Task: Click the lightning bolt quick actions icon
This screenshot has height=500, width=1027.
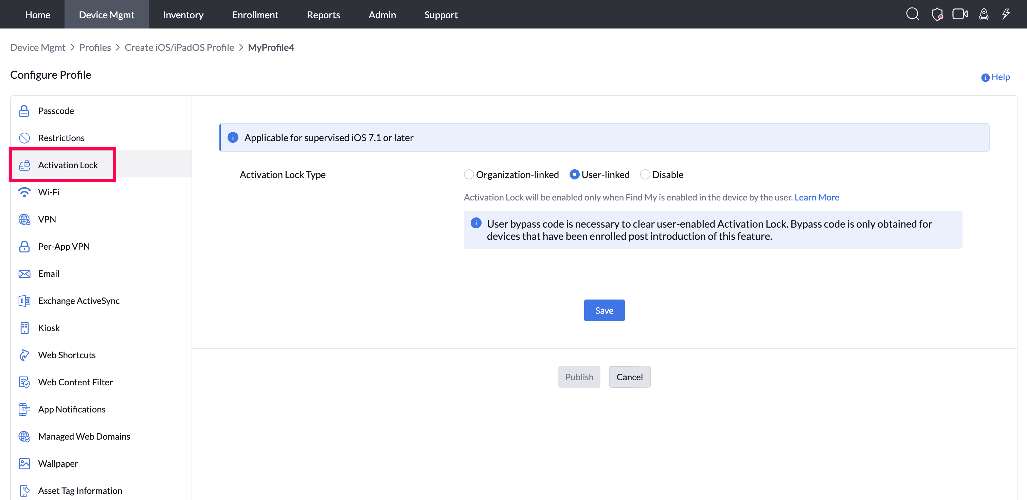Action: click(x=1006, y=14)
